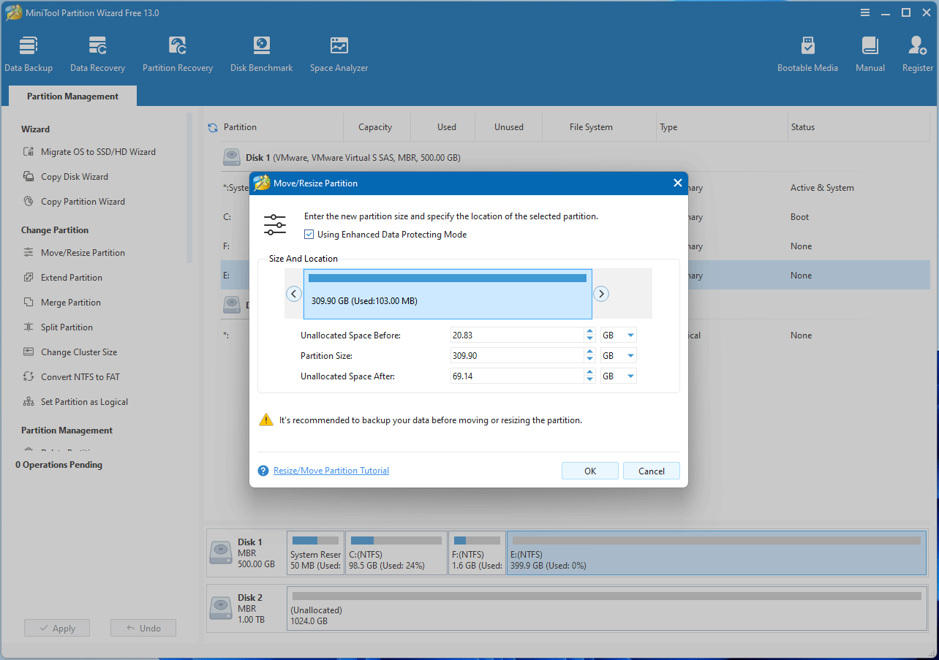Choose Extend Partition in the sidebar
The width and height of the screenshot is (939, 660).
point(72,278)
